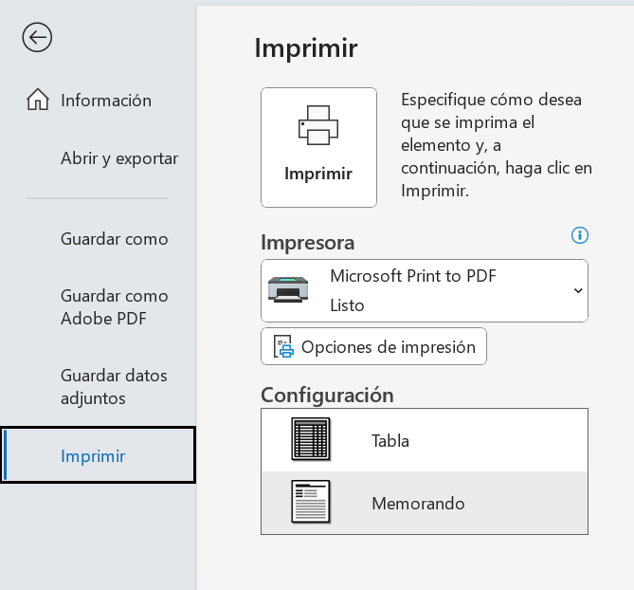The image size is (634, 590).
Task: Expand the printer selection chevron
Action: pos(578,290)
